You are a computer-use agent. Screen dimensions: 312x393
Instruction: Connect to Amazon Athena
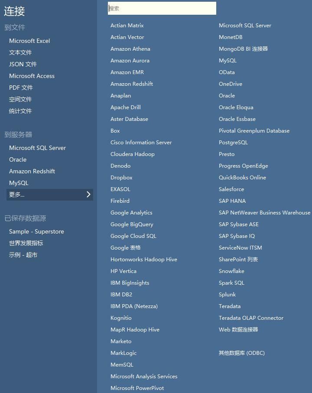[x=130, y=49]
